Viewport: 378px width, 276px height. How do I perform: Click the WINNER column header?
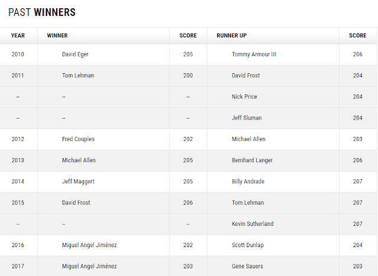(x=57, y=35)
